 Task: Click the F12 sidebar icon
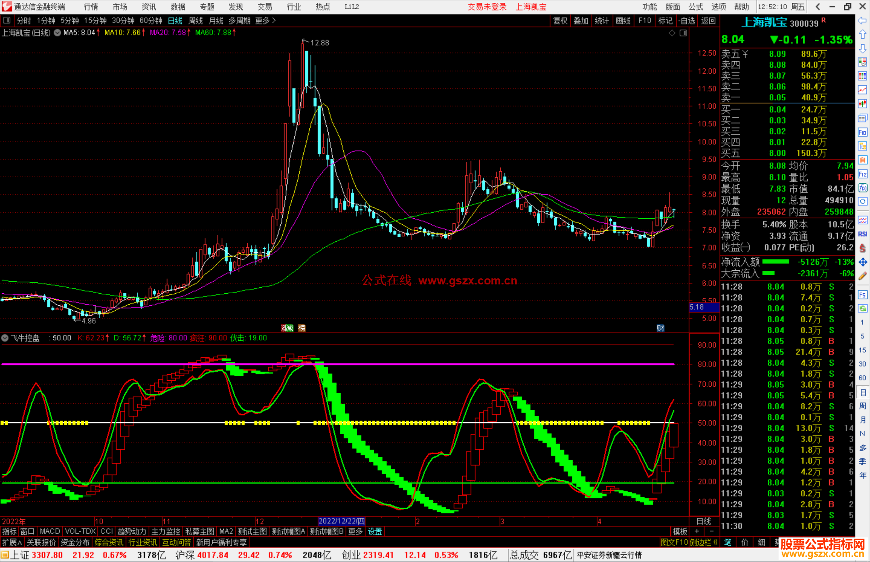click(x=862, y=174)
